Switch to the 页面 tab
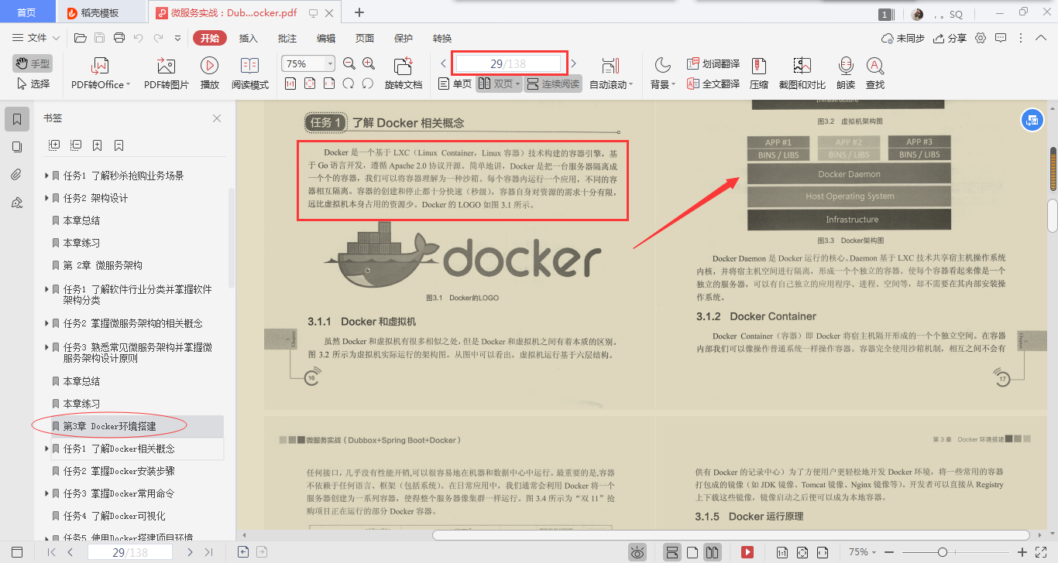 click(365, 39)
